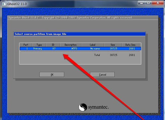
Task: Minimize the Ghost32 11.0 window
Action: pos(142,3)
